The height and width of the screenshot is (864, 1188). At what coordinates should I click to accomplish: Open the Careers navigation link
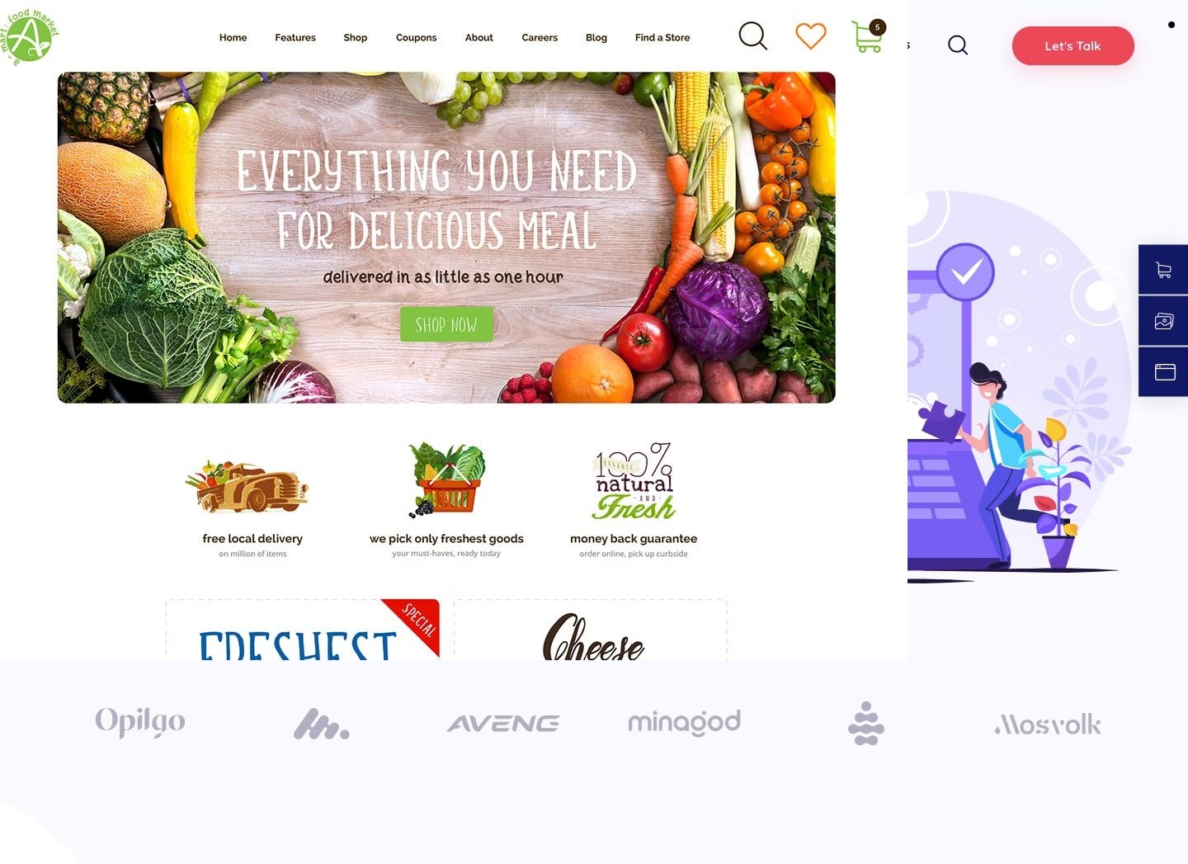click(540, 37)
